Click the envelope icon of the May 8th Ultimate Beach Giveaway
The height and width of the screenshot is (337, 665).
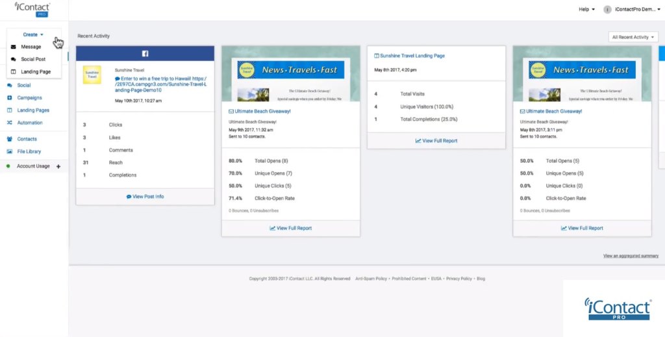[523, 112]
